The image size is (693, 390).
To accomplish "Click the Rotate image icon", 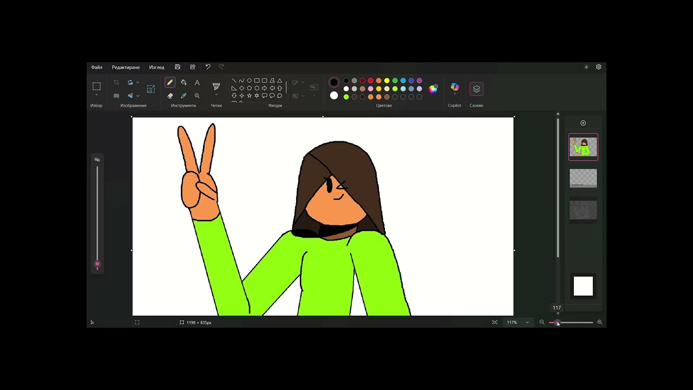I will coord(130,82).
